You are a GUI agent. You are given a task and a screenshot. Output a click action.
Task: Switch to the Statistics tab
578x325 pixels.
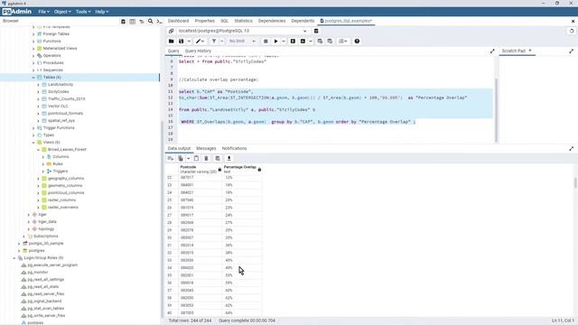pyautogui.click(x=243, y=21)
